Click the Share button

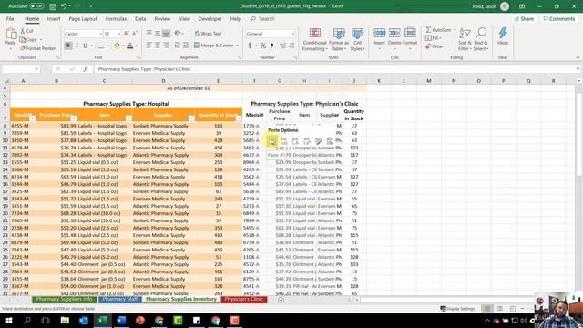(524, 18)
